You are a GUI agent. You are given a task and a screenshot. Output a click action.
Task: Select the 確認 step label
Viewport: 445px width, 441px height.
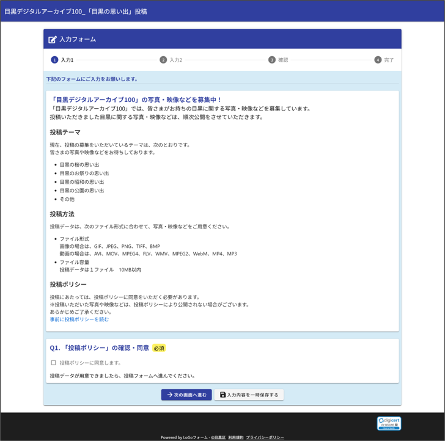[x=283, y=60]
